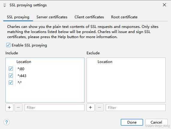Screen dimensions: 171x129
Task: Focus the Exclude list Filter field
Action: pyautogui.click(x=136, y=108)
